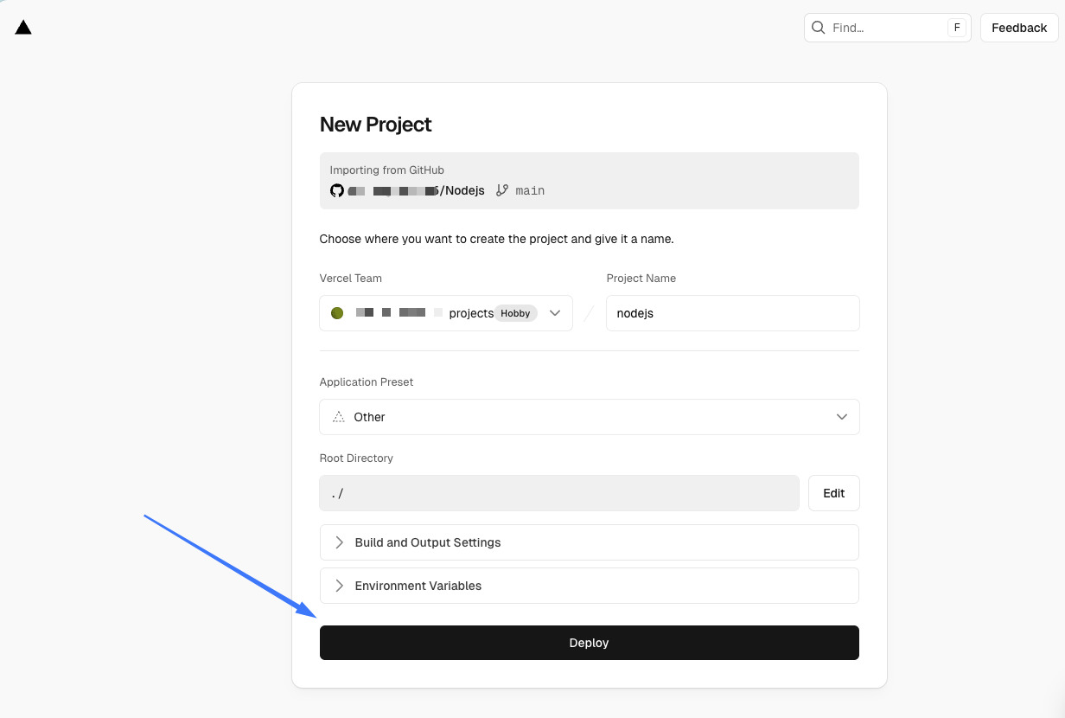Click the GitHub octocat icon
The image size is (1065, 718).
[x=337, y=190]
